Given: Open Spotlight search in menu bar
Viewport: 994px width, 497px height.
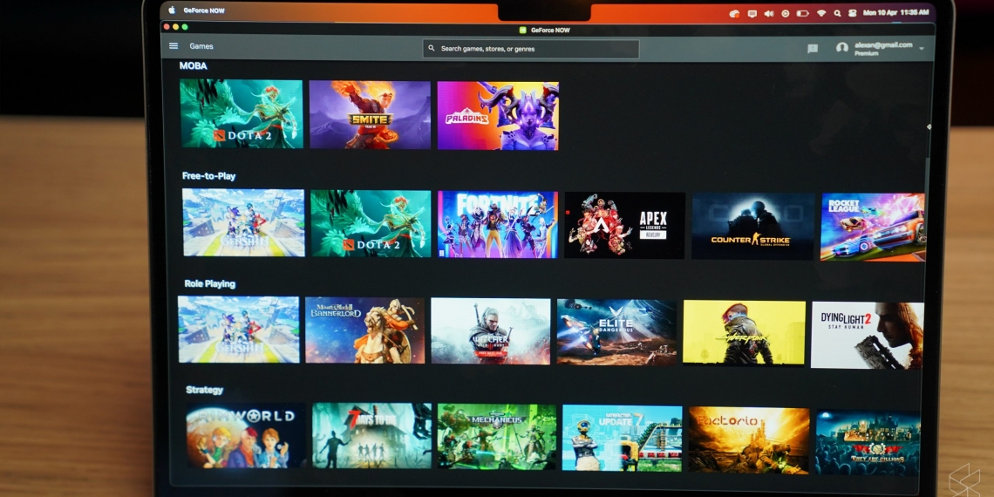Looking at the screenshot, I should [837, 13].
